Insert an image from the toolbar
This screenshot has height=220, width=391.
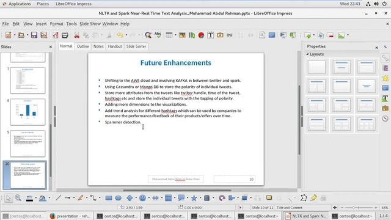[182, 35]
